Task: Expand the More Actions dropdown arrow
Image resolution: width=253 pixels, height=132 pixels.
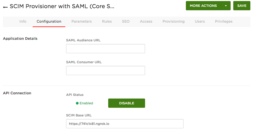Action: pyautogui.click(x=226, y=6)
